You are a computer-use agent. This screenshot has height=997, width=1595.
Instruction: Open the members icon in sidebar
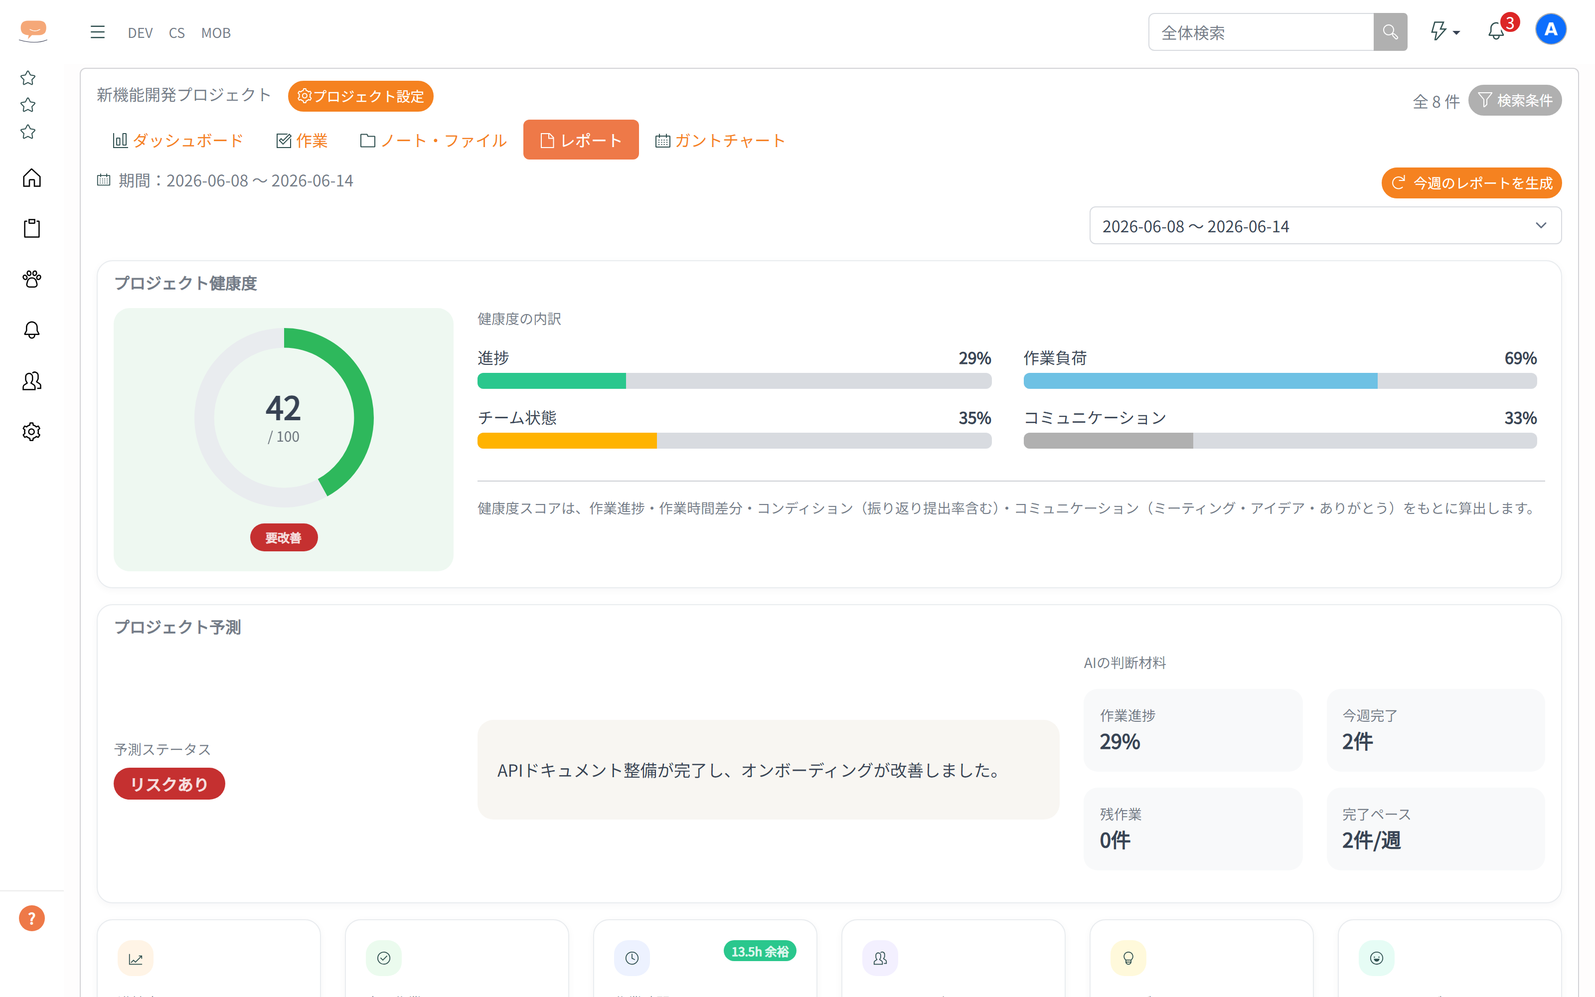(x=31, y=380)
